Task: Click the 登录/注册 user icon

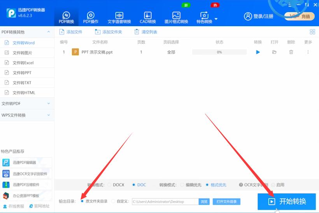Action: (x=248, y=16)
